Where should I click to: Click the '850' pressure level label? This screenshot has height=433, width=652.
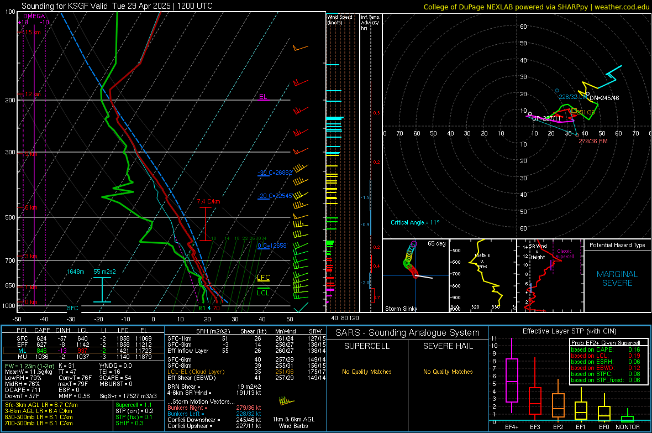pos(9,285)
